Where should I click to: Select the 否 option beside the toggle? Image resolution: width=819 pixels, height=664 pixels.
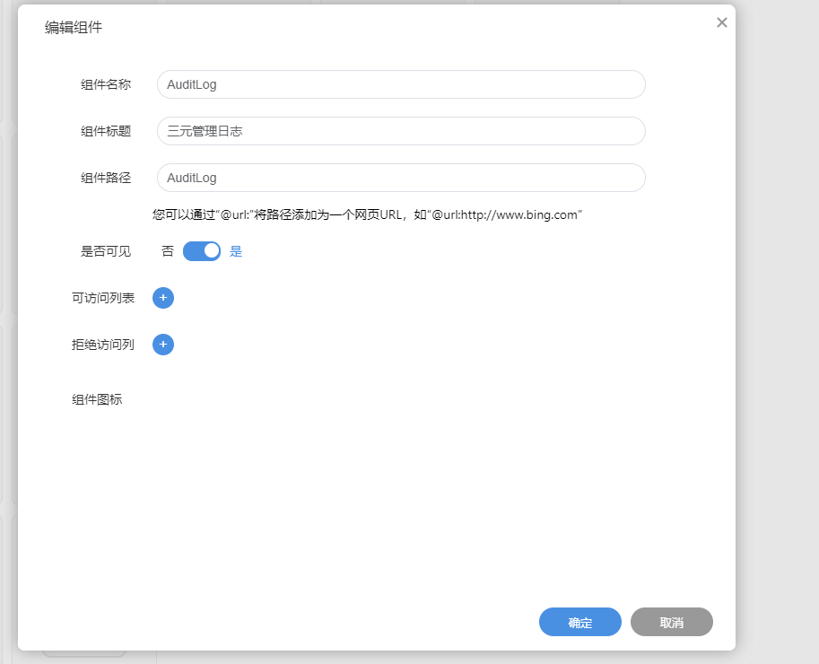[x=167, y=251]
